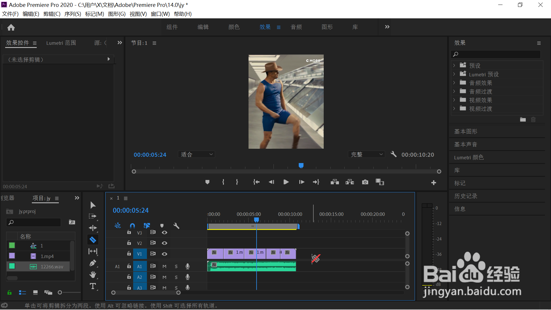Open timeline display settings wrench

(176, 226)
